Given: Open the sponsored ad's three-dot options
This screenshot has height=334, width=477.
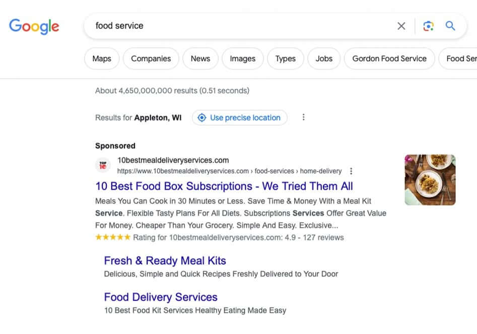Looking at the screenshot, I should coord(351,171).
